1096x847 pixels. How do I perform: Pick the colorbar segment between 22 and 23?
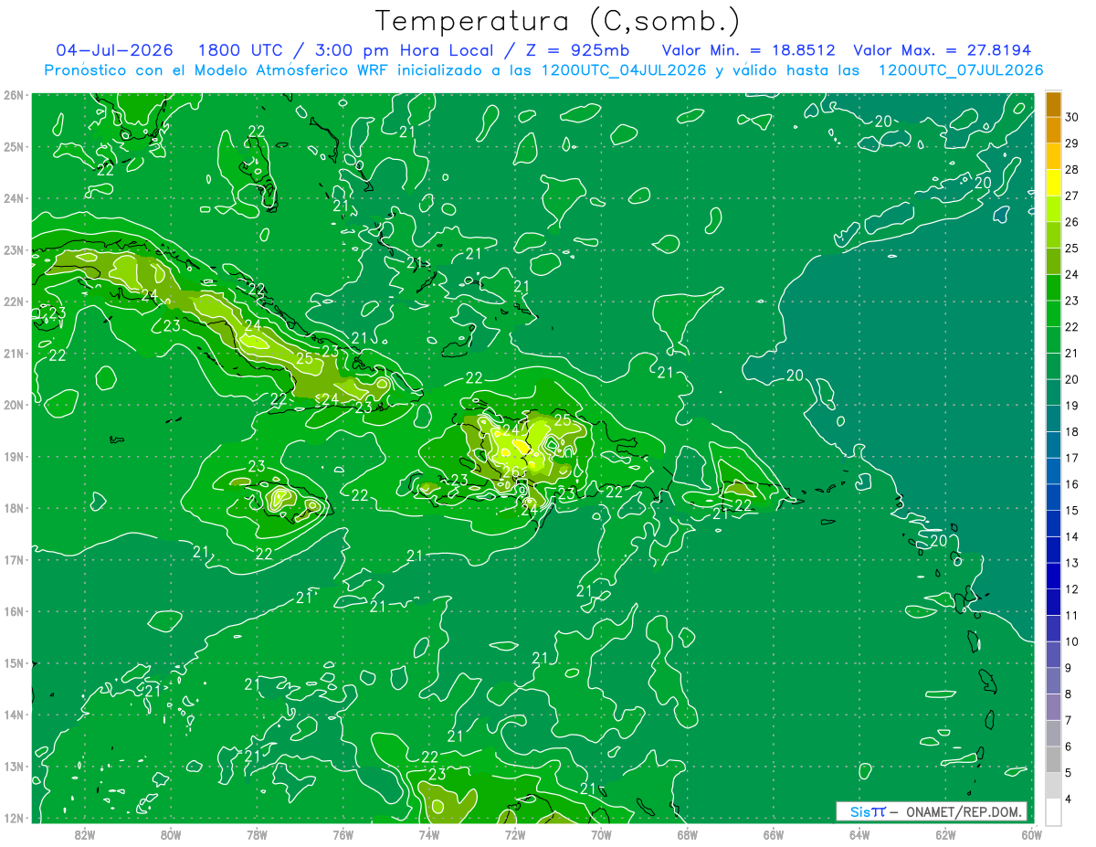point(1053,313)
